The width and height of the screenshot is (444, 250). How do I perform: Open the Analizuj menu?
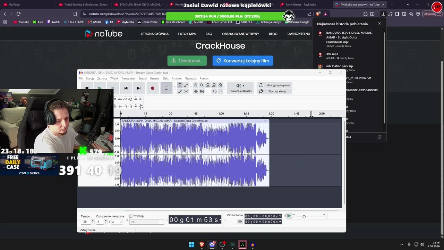[177, 78]
